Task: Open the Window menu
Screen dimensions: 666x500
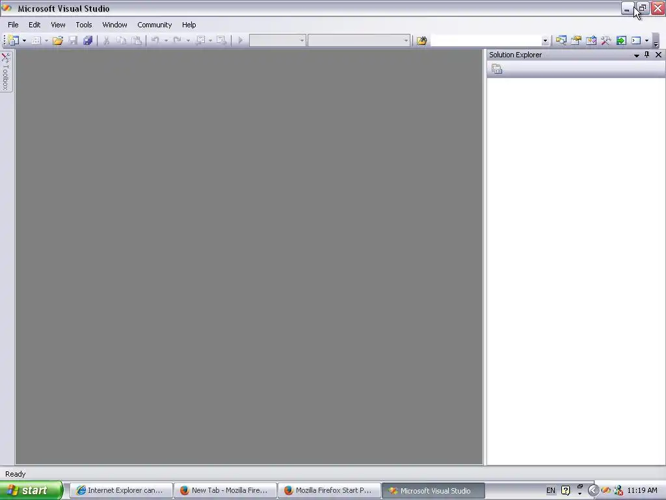Action: tap(114, 25)
